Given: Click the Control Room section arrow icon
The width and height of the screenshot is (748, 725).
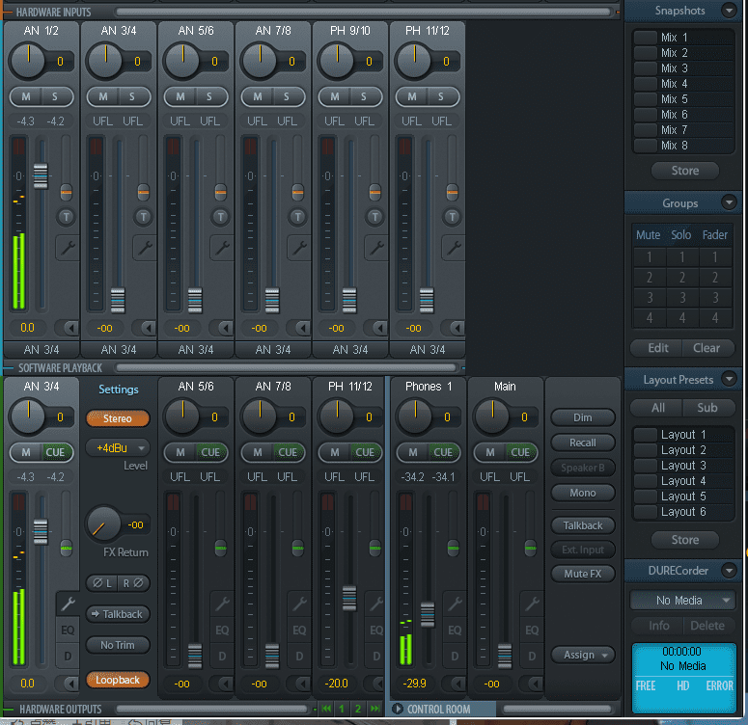Looking at the screenshot, I should [397, 709].
